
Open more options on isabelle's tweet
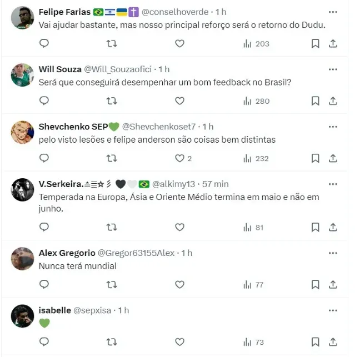(333, 310)
